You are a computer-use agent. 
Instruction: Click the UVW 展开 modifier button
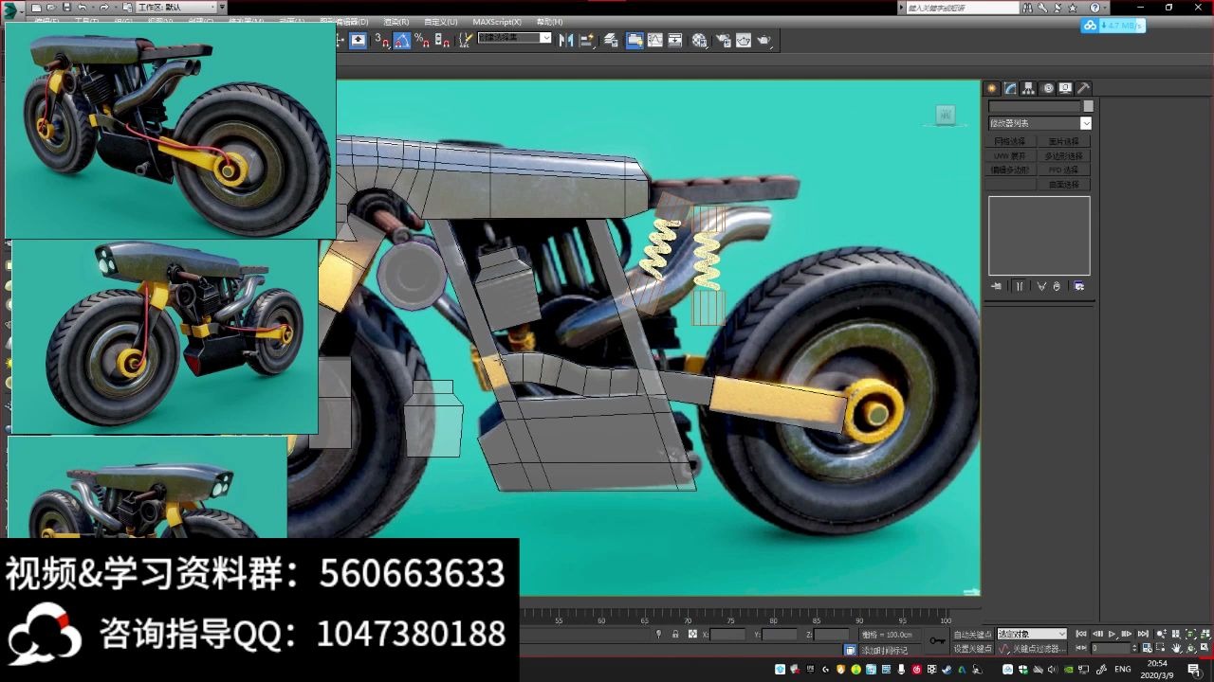[1010, 155]
